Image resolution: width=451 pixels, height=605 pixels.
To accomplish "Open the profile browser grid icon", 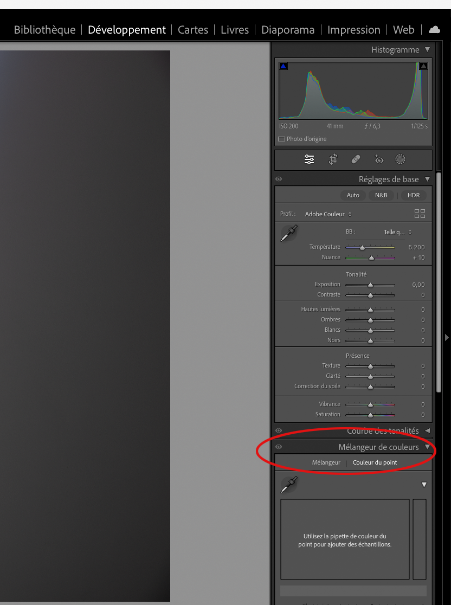I will click(420, 214).
